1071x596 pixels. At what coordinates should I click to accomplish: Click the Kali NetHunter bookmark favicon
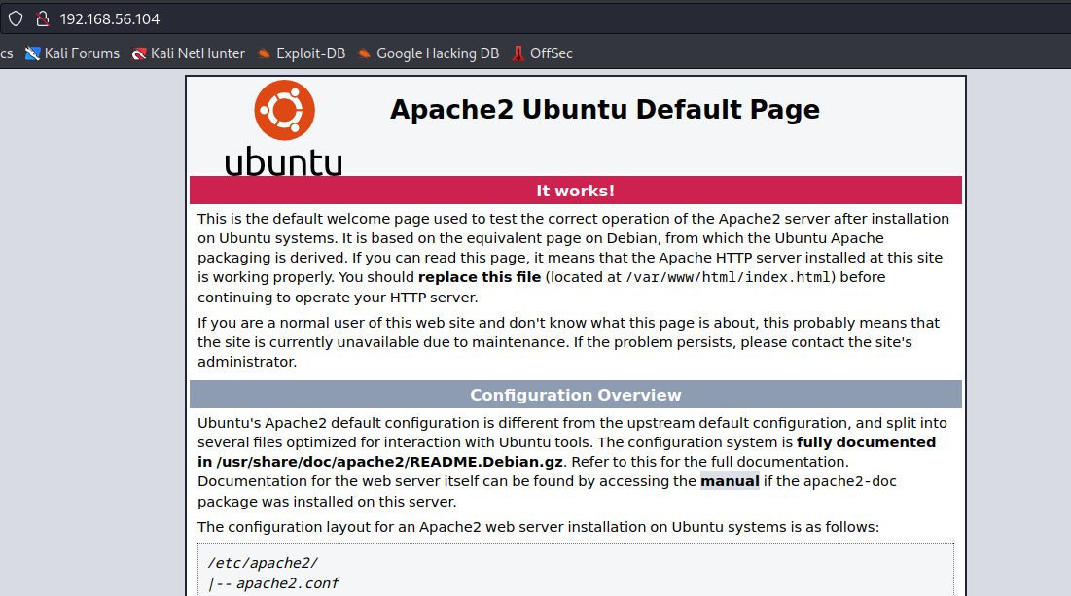pos(139,53)
